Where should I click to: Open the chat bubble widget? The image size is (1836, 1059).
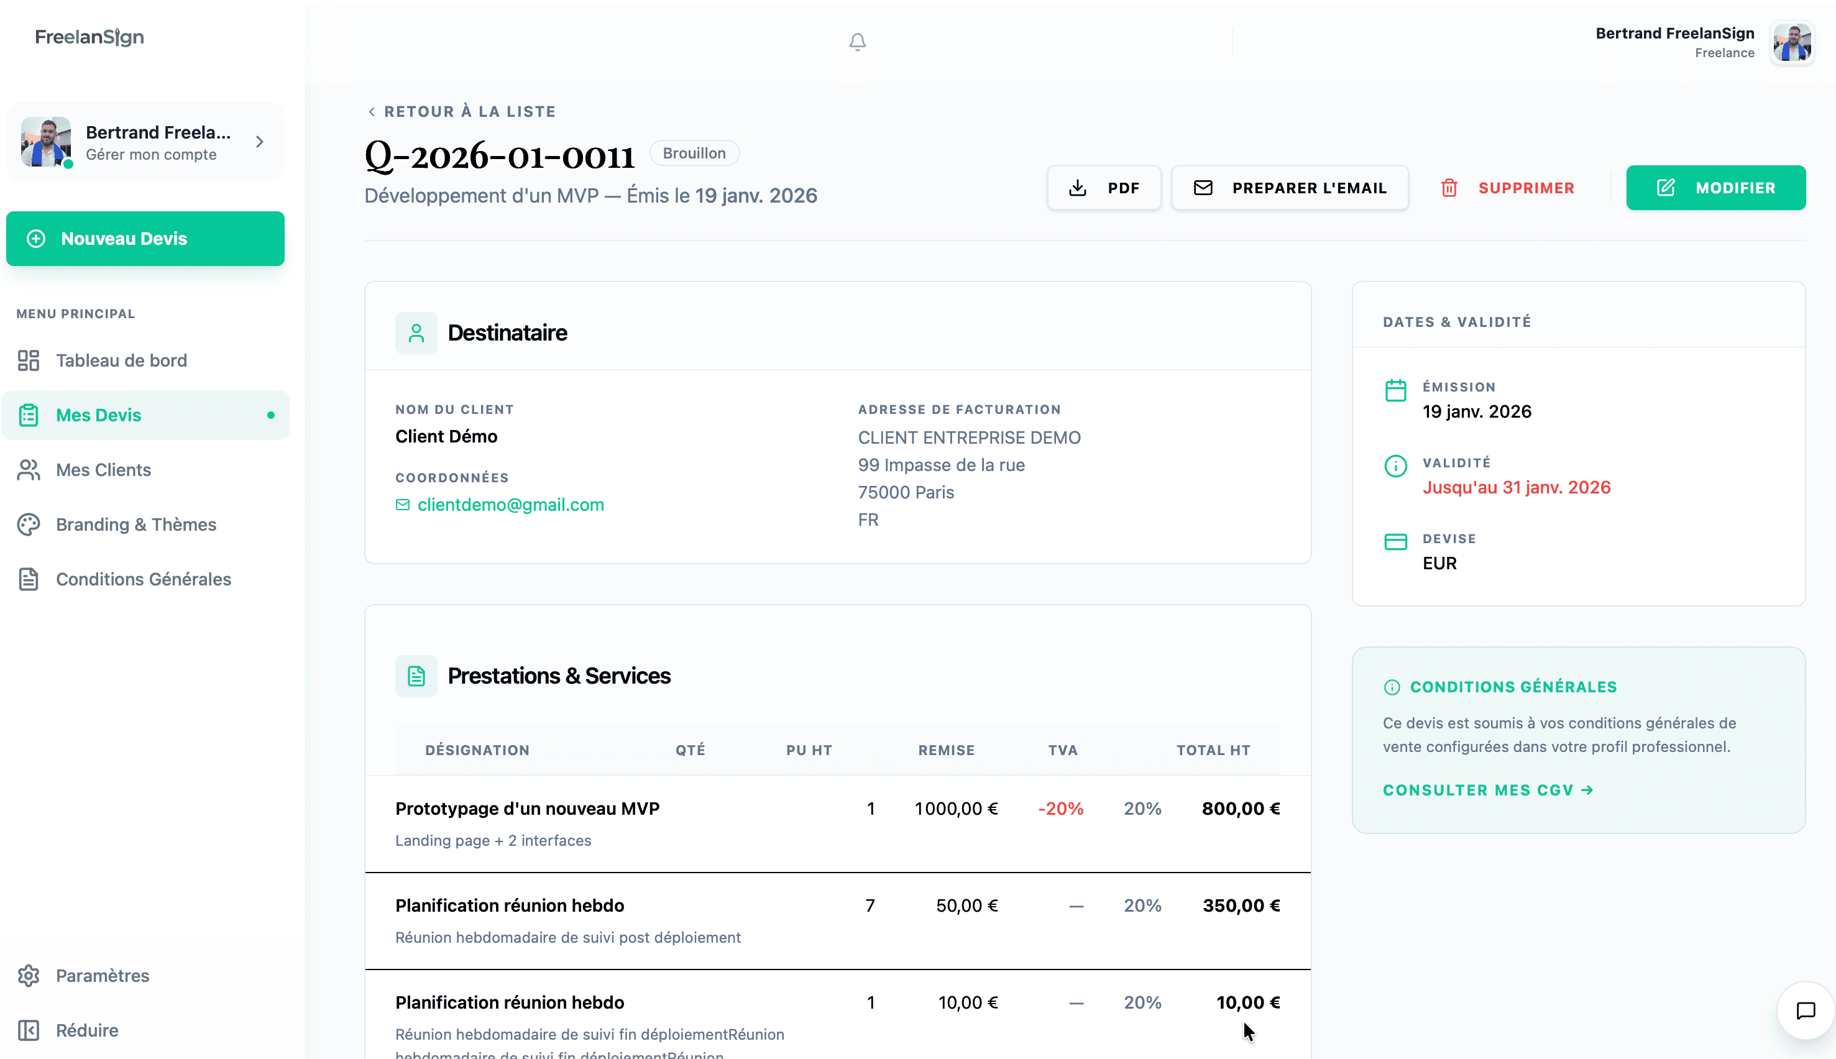tap(1805, 1011)
